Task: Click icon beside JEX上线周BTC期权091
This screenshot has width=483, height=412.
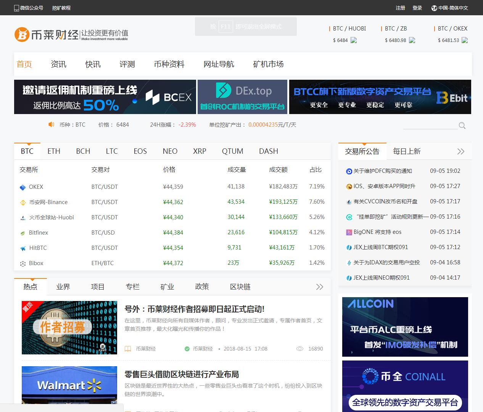Action: tap(349, 248)
